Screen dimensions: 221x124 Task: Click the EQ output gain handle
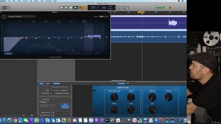pos(107,37)
